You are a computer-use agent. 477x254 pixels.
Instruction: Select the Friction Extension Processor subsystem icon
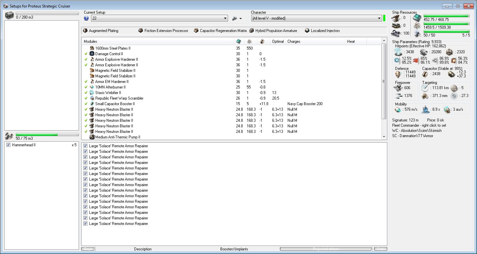click(141, 31)
